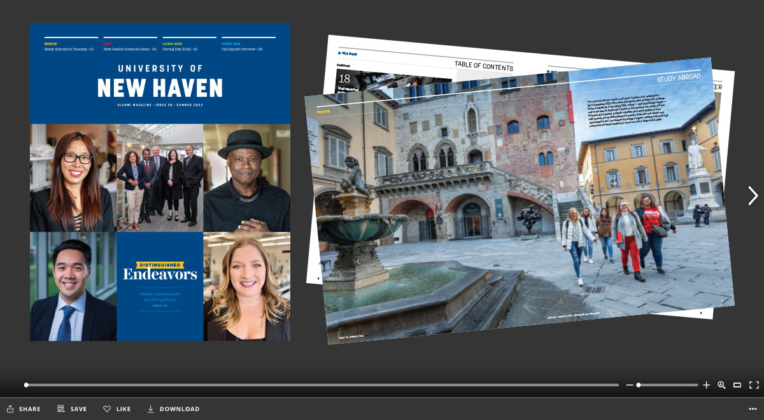Screen dimensions: 764x420
Task: Click the zoom in plus icon
Action: point(706,385)
